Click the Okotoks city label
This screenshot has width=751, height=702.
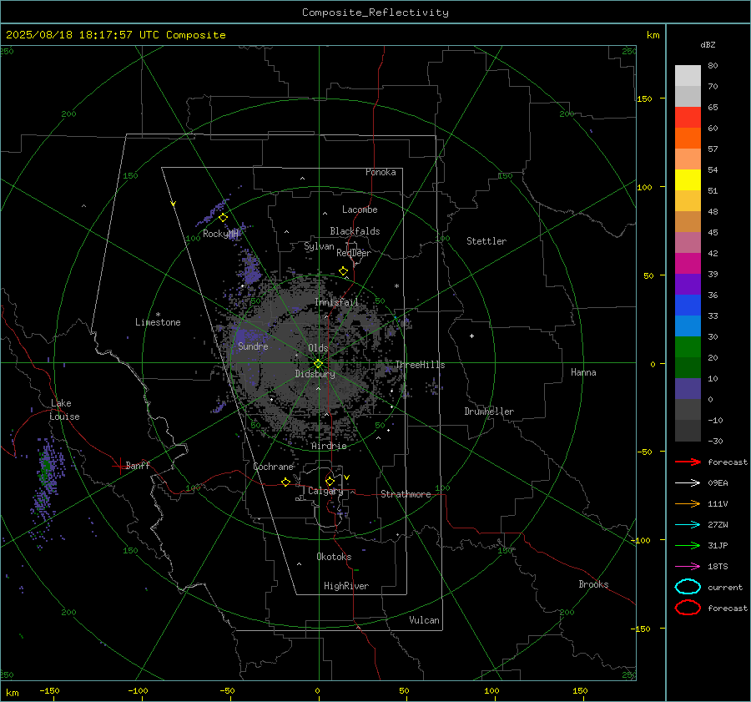pyautogui.click(x=334, y=557)
